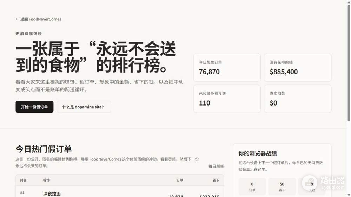Select the 没有花掉的钱 stat card
351x197 pixels.
(x=298, y=68)
